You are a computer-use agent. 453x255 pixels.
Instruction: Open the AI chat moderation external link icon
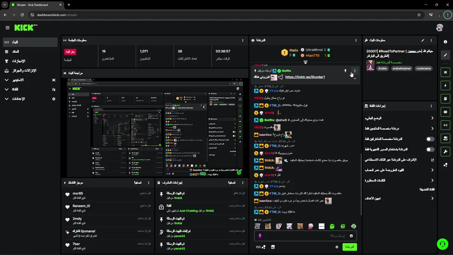point(432,160)
